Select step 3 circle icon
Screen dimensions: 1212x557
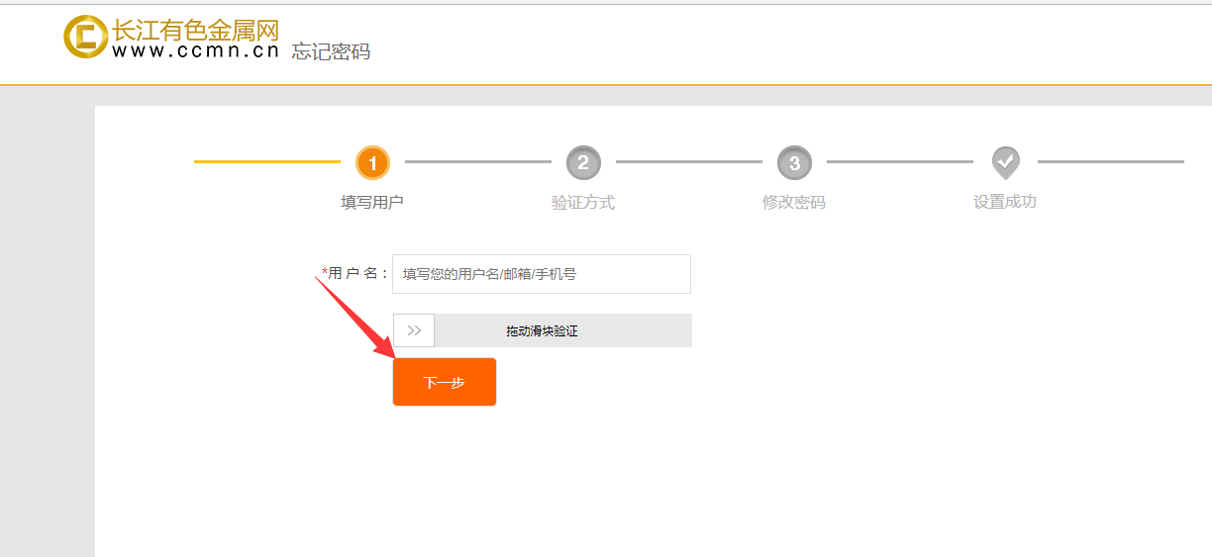pos(794,163)
